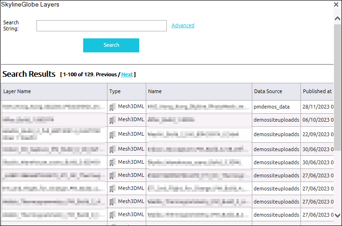Click the Name column header
342x226 pixels.
155,92
